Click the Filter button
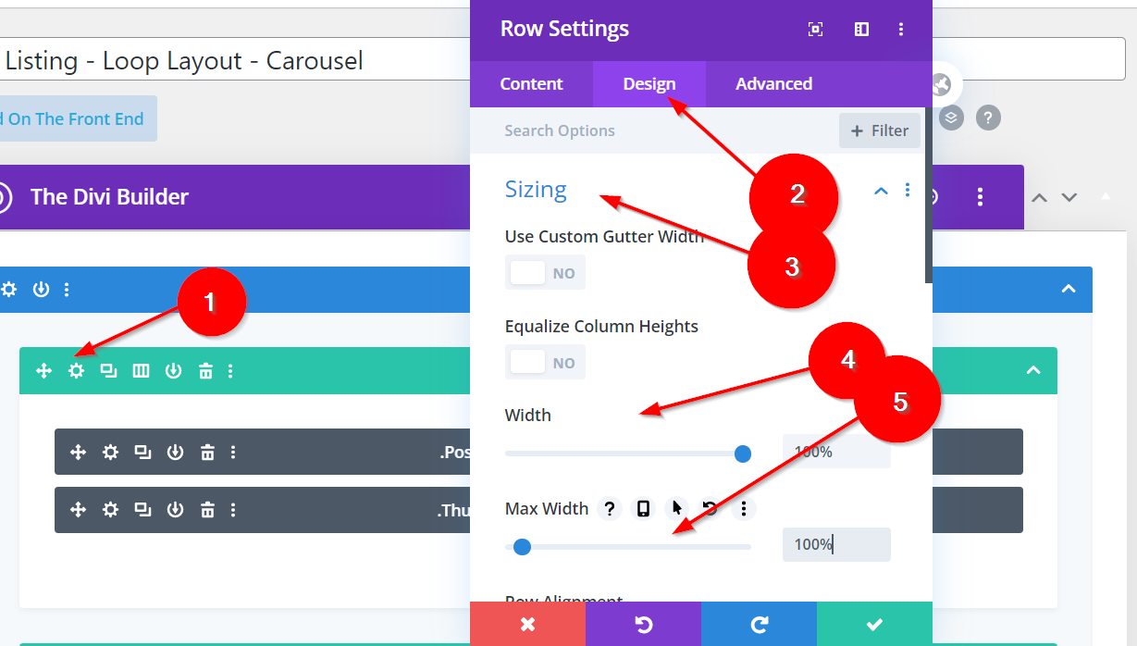1137x646 pixels. [879, 130]
